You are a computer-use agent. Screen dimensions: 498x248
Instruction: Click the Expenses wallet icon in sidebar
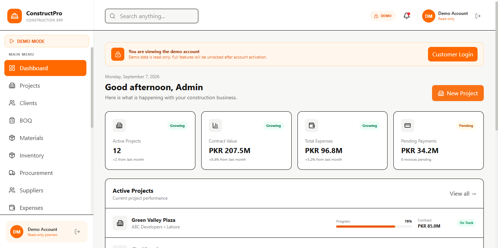point(12,208)
